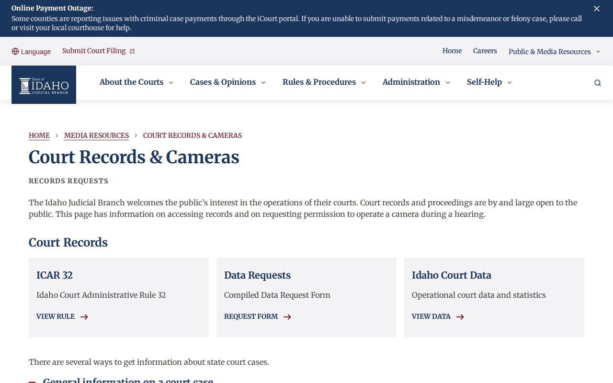Click the ICAR 32 card heading
This screenshot has height=383, width=613.
(x=55, y=275)
